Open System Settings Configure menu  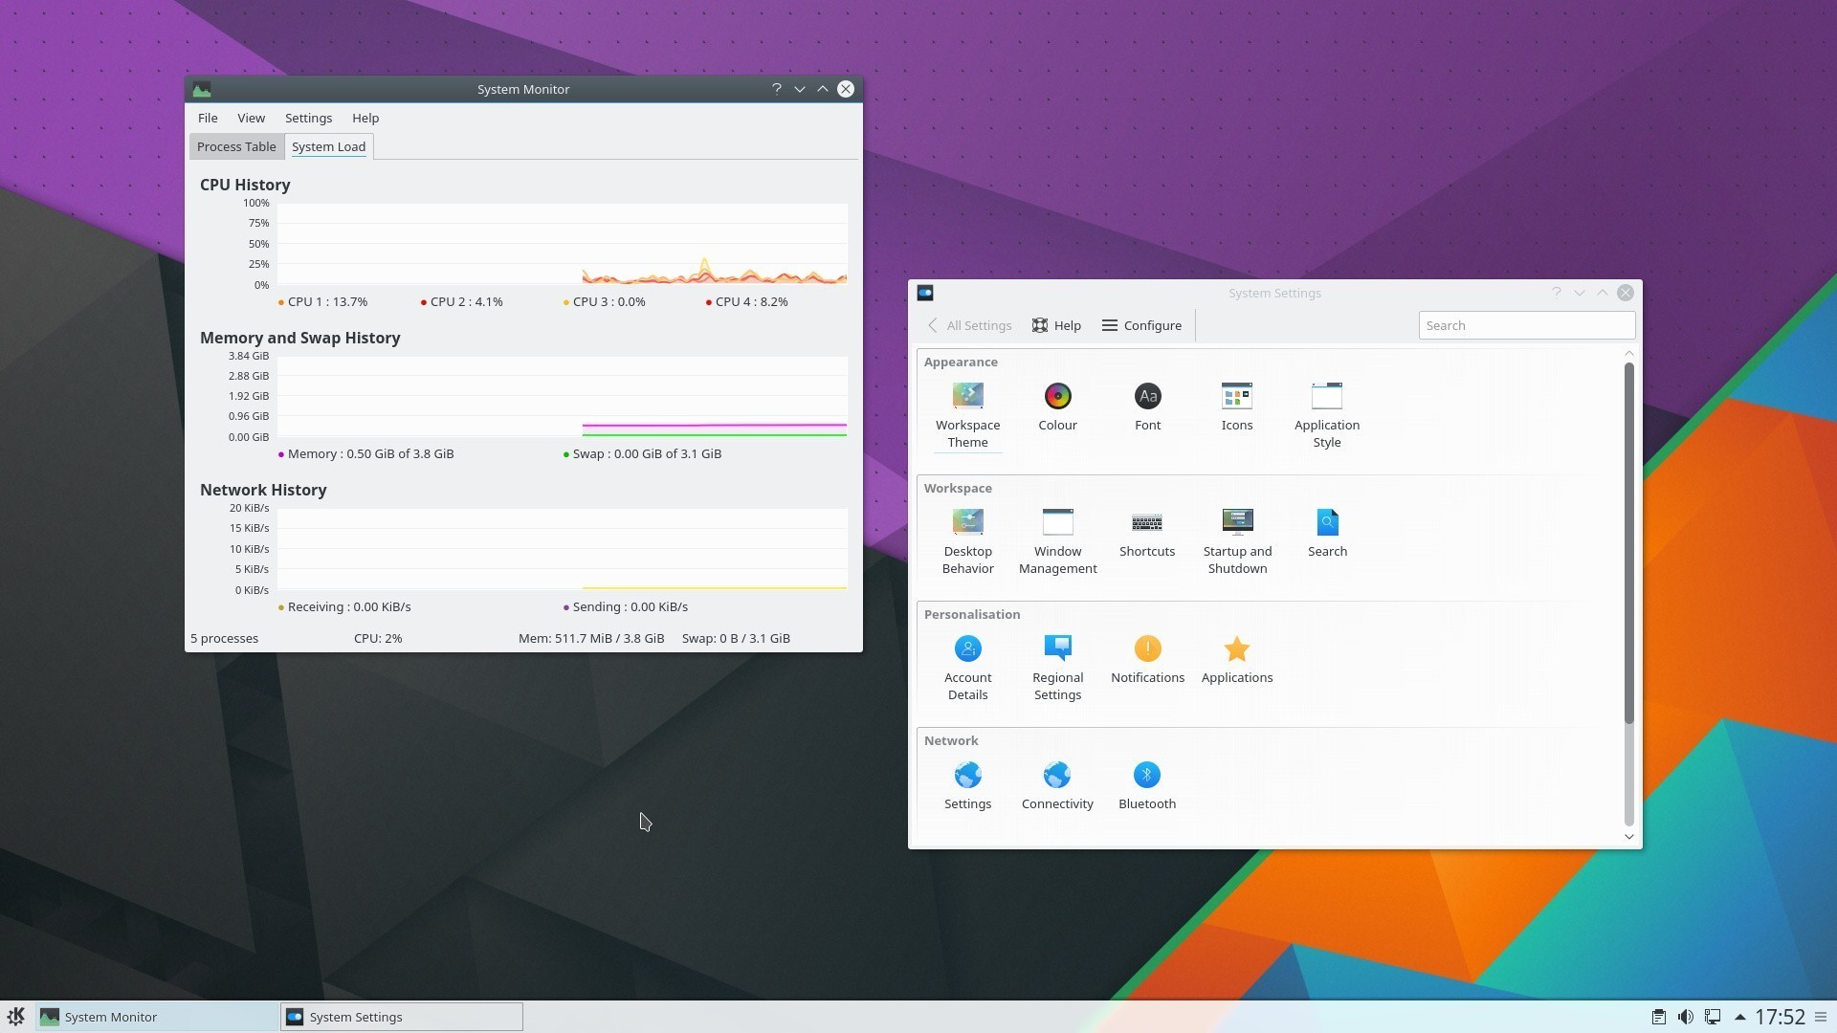tap(1141, 324)
